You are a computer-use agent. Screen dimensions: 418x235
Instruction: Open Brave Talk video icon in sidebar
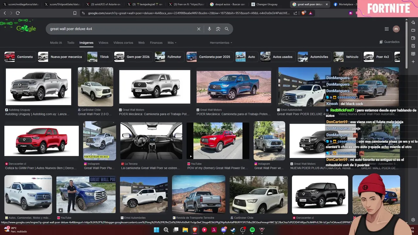click(413, 30)
